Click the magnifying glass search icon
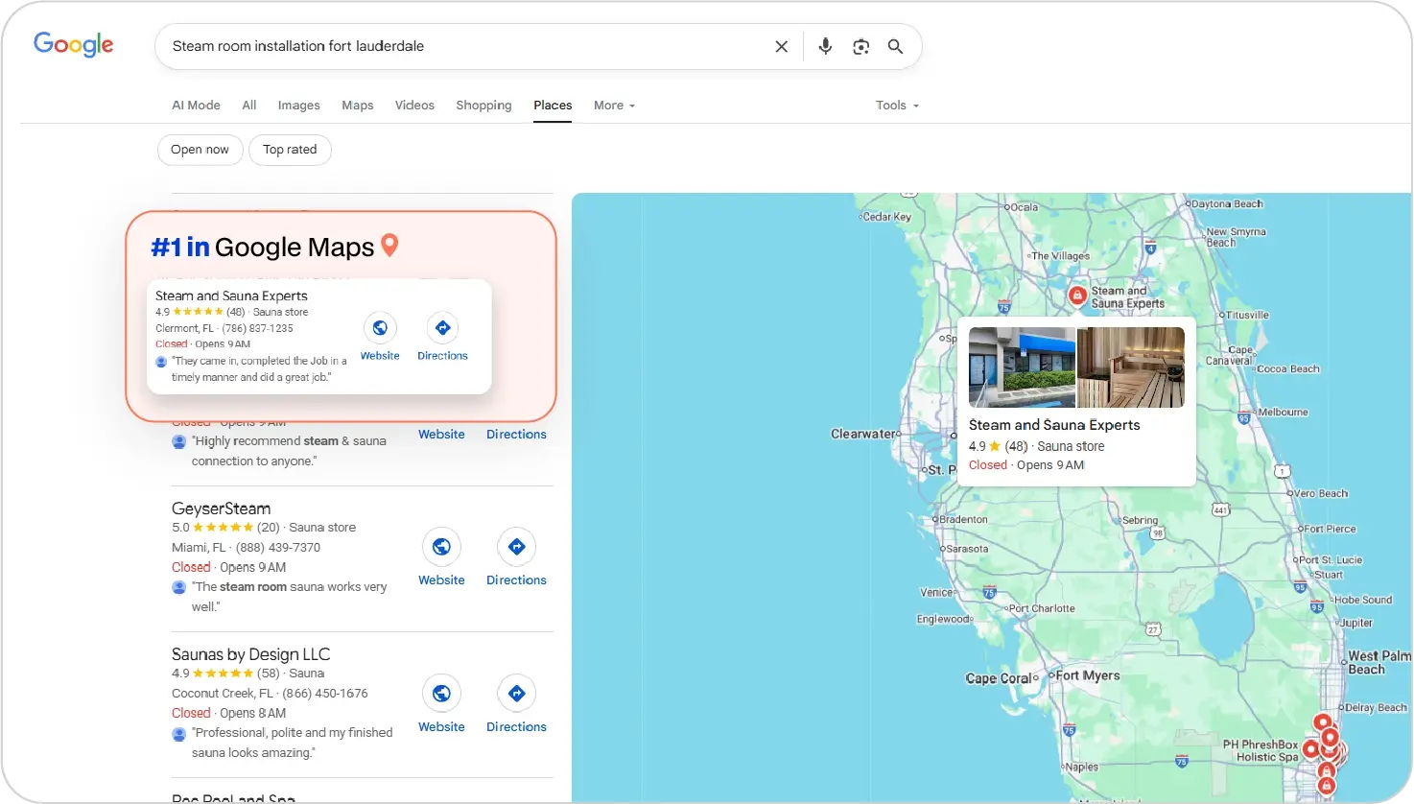The width and height of the screenshot is (1414, 804). tap(895, 46)
